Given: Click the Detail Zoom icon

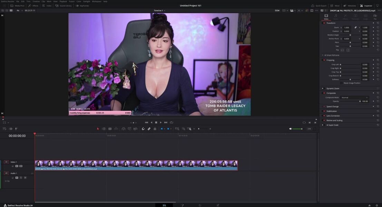Looking at the screenshot, I should coord(184,129).
